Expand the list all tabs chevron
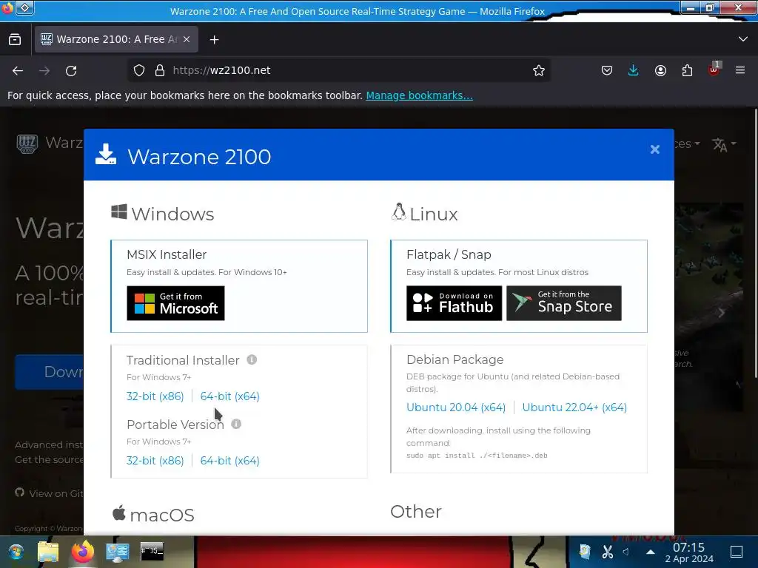This screenshot has width=758, height=568. click(743, 39)
